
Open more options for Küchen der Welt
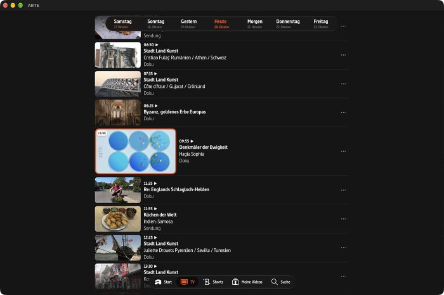pyautogui.click(x=343, y=218)
